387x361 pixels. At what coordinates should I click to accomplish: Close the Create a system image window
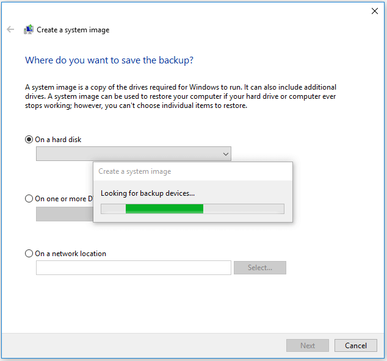pyautogui.click(x=374, y=10)
